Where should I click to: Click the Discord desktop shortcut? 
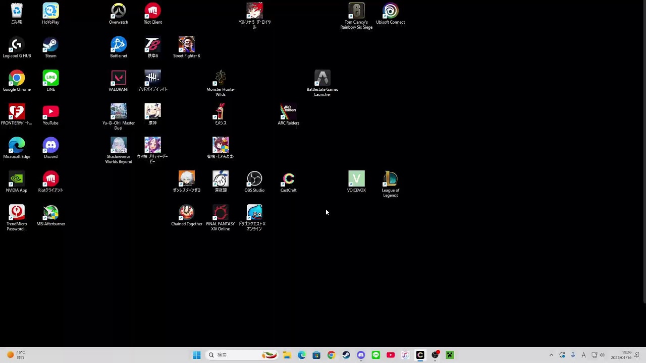[x=50, y=148]
